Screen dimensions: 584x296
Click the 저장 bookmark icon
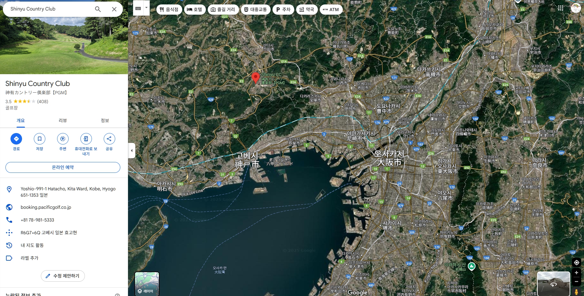[x=40, y=139]
